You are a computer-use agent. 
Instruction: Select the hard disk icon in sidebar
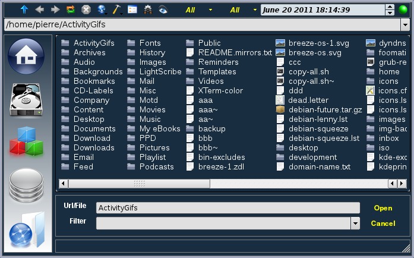coord(26,99)
